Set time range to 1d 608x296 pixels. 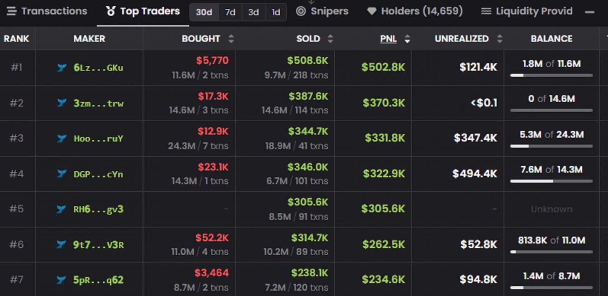click(x=276, y=12)
